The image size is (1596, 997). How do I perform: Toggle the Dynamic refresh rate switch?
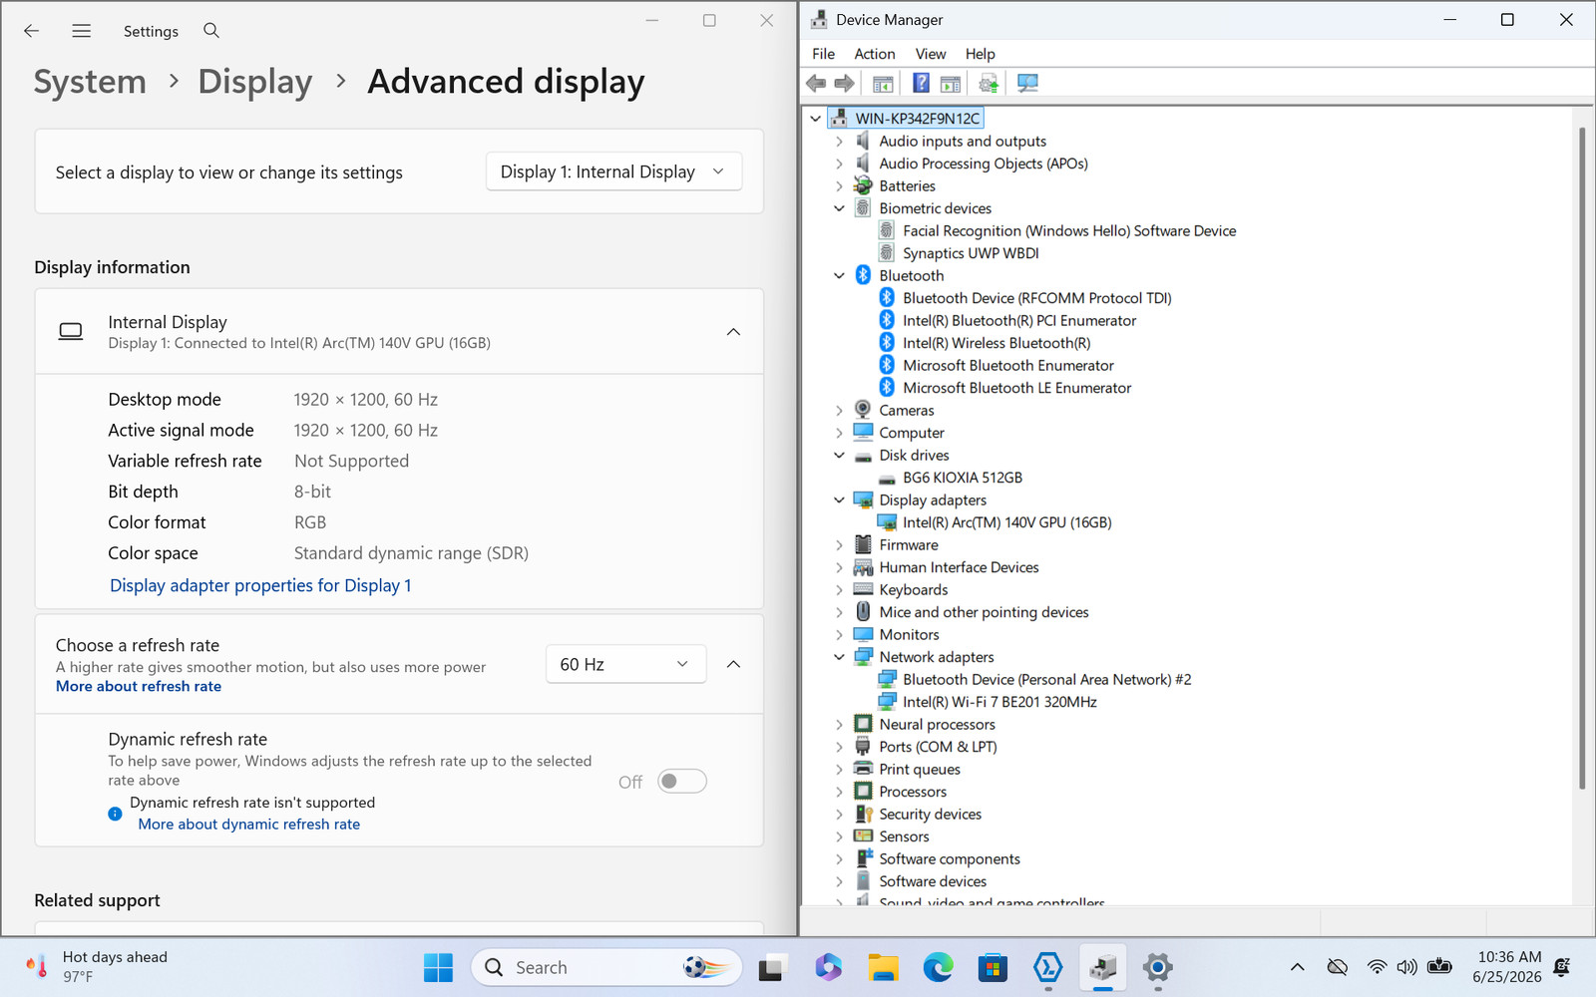tap(682, 782)
